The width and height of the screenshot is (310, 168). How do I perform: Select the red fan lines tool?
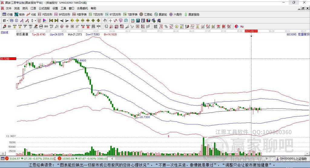tap(111, 27)
